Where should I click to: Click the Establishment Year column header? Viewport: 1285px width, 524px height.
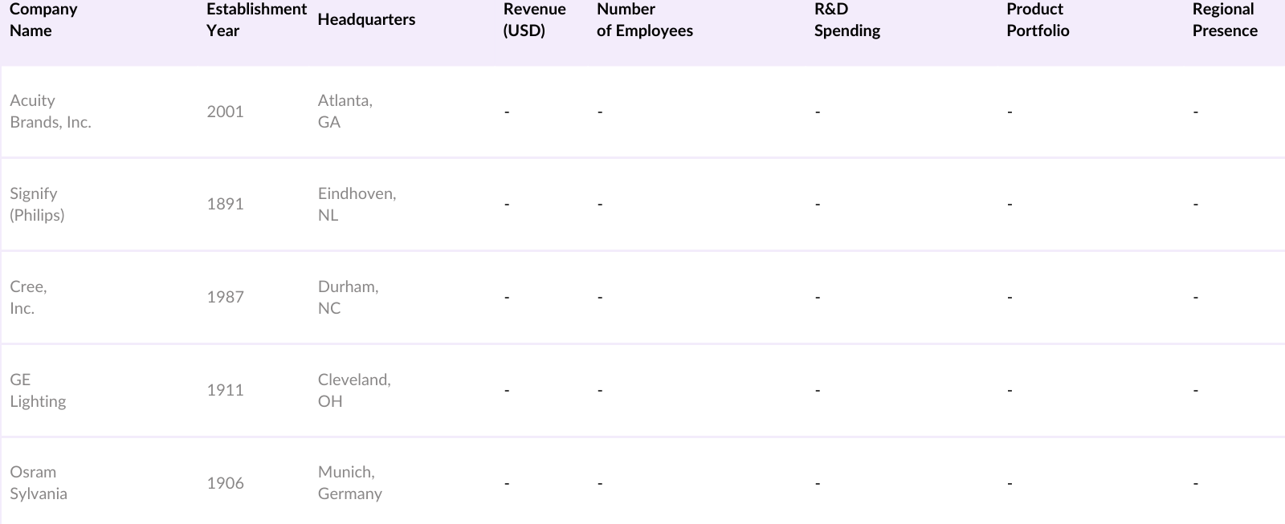pyautogui.click(x=256, y=20)
